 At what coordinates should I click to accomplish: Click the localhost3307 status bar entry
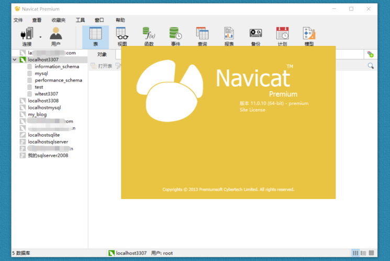(x=128, y=253)
